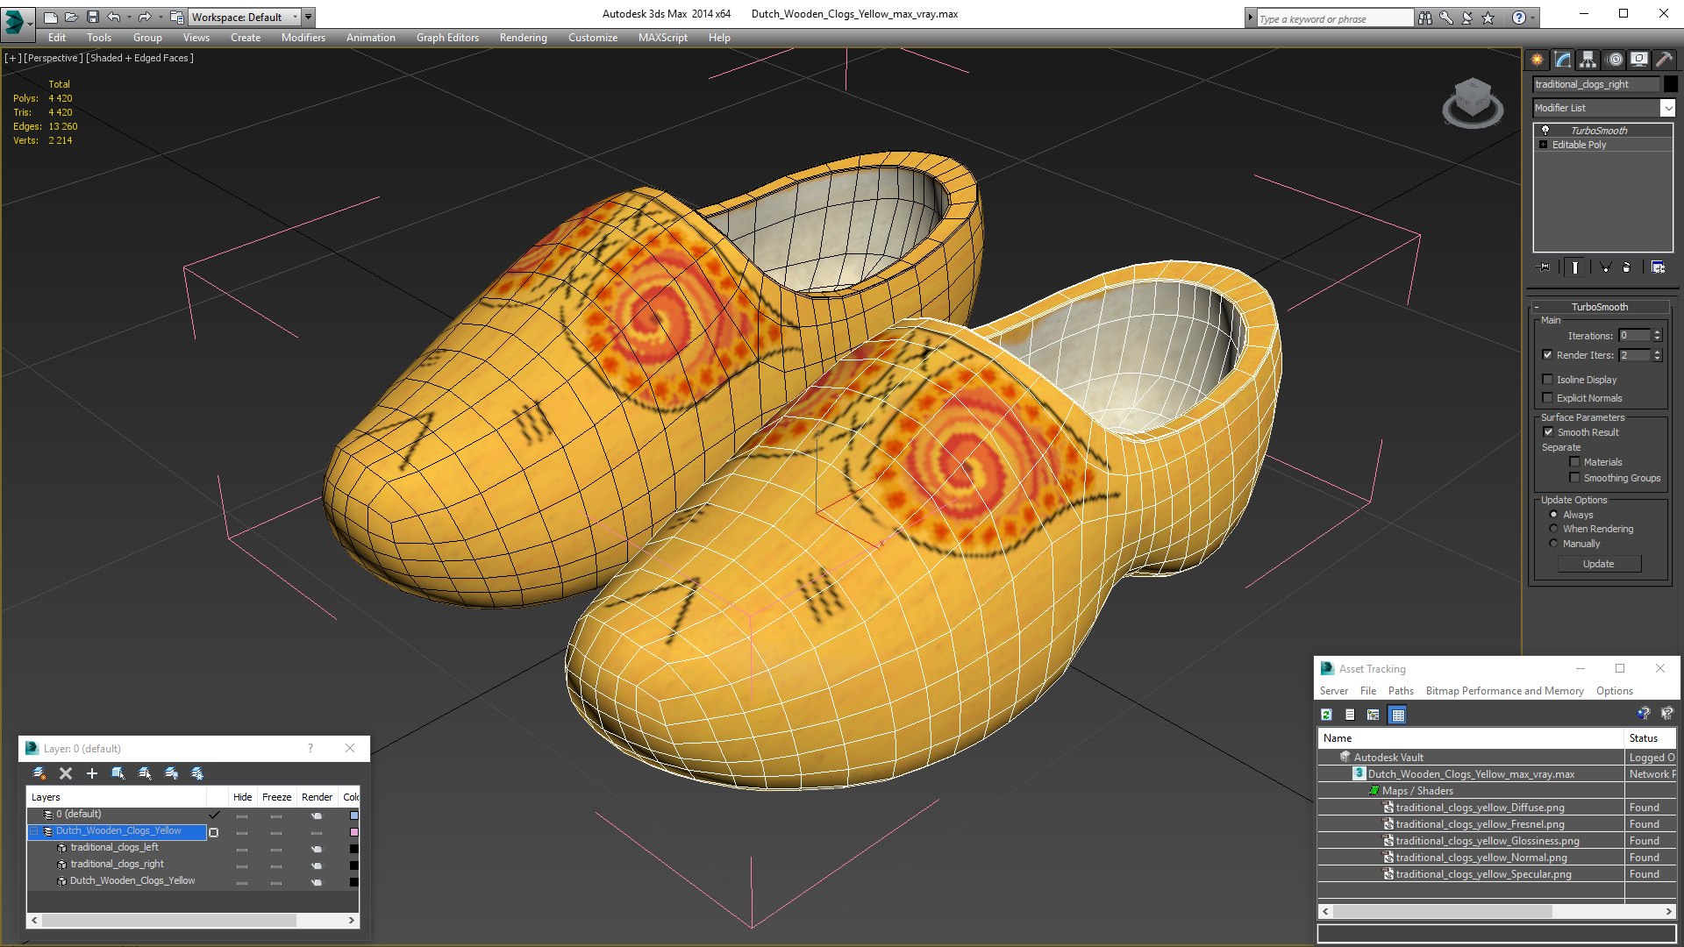Remove modifier from the stack trash icon
The image size is (1684, 947).
click(x=1628, y=267)
